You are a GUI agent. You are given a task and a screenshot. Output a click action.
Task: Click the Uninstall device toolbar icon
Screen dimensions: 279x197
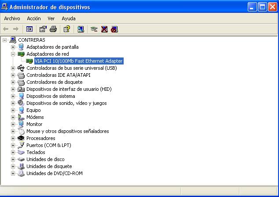104,29
